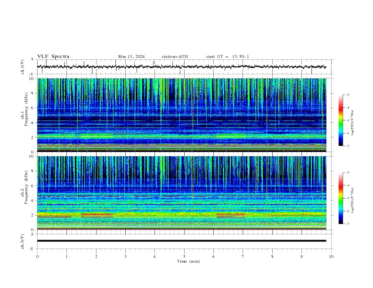Click the "10" time axis tick label

click(331, 256)
